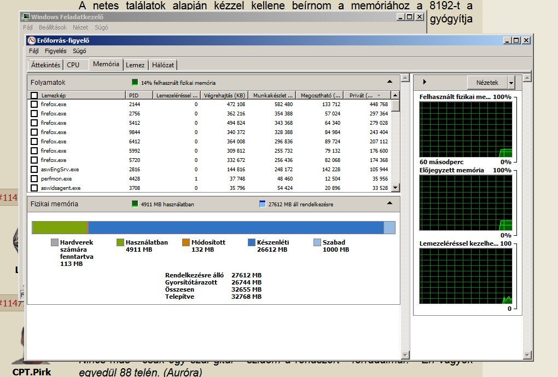The image size is (558, 377).
Task: Click the Lemezeléréssel kezelhető graph
Action: tap(466, 276)
